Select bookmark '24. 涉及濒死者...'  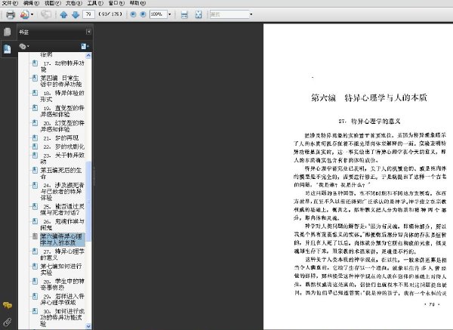click(x=62, y=191)
